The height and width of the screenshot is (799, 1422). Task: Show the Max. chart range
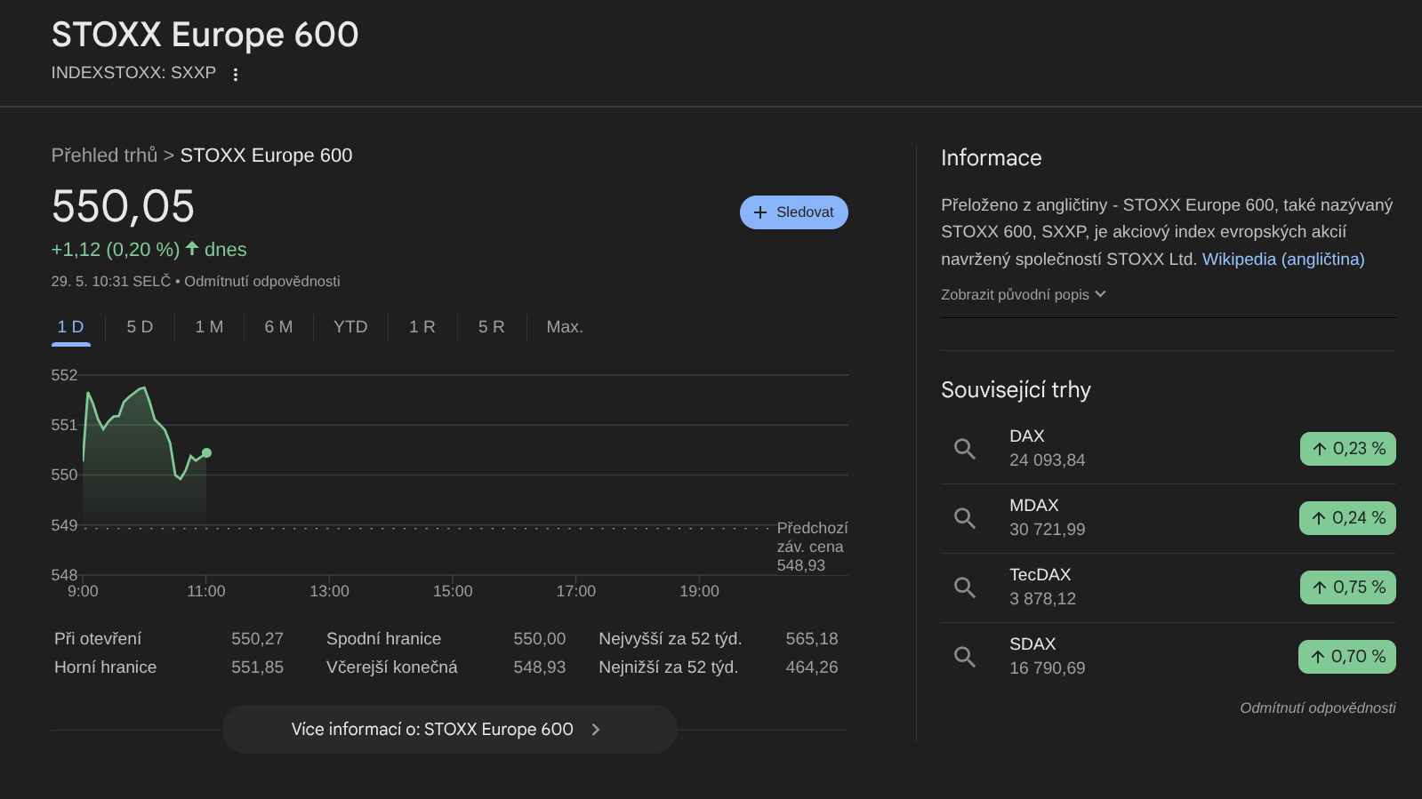(565, 327)
